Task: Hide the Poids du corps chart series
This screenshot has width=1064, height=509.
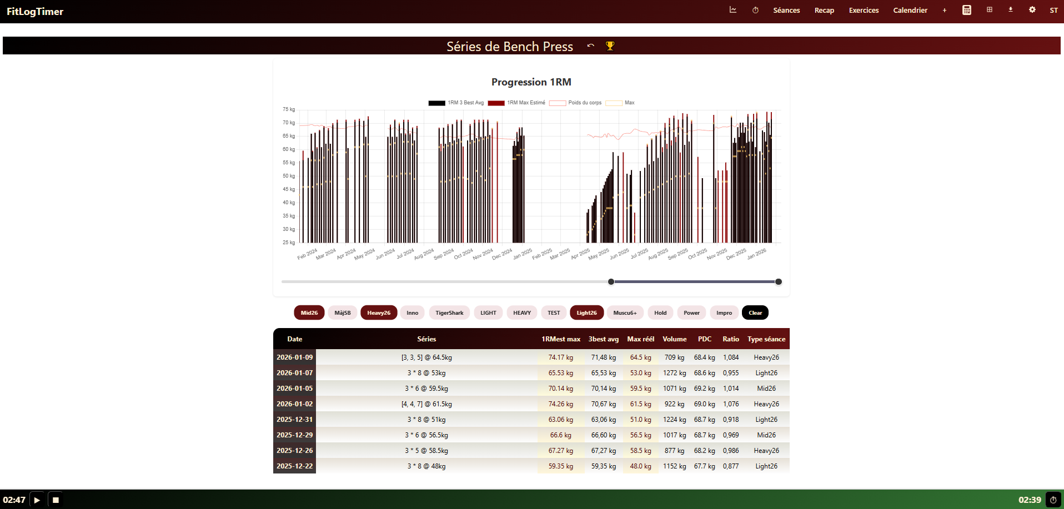Action: 575,103
